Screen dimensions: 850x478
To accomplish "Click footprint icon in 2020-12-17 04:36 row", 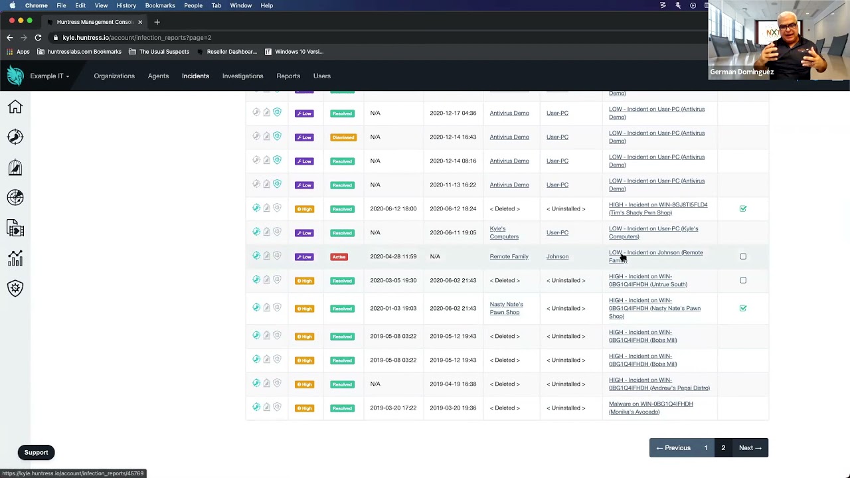I will tap(256, 112).
